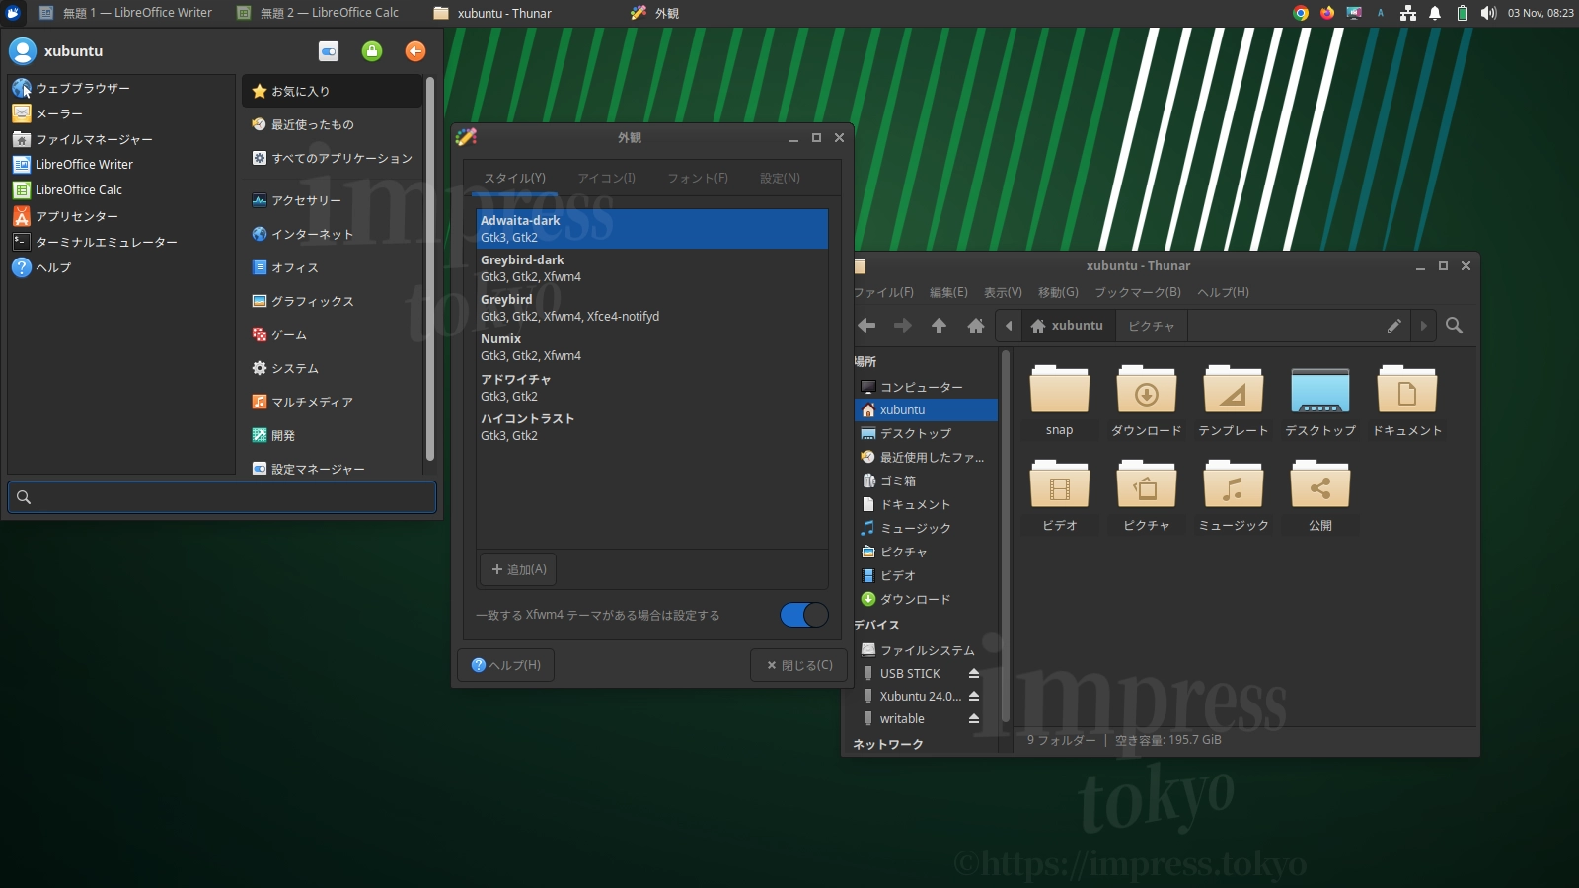Screen dimensions: 1579x888
Task: Select the Greybird-dark theme
Action: [651, 268]
